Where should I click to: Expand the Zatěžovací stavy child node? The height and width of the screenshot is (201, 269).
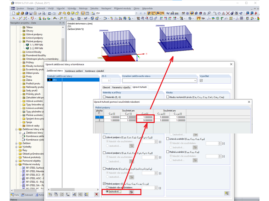coord(20,133)
